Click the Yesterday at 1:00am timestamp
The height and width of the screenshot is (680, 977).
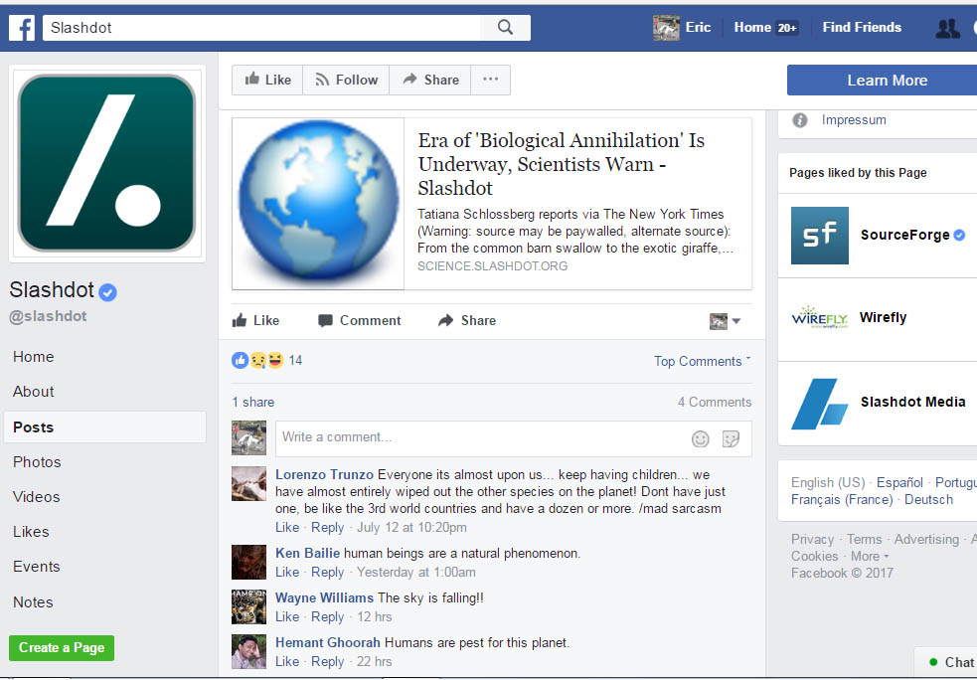[416, 573]
